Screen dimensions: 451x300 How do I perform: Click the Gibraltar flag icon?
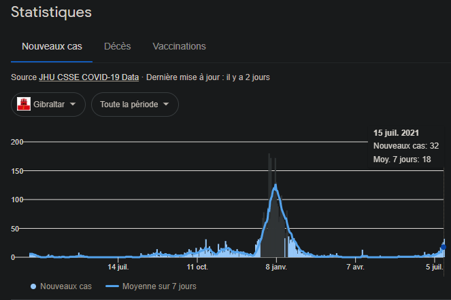coord(24,104)
